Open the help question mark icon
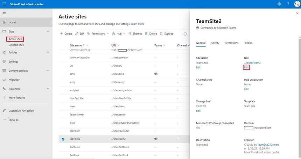This screenshot has width=301, height=159. pos(288,4)
